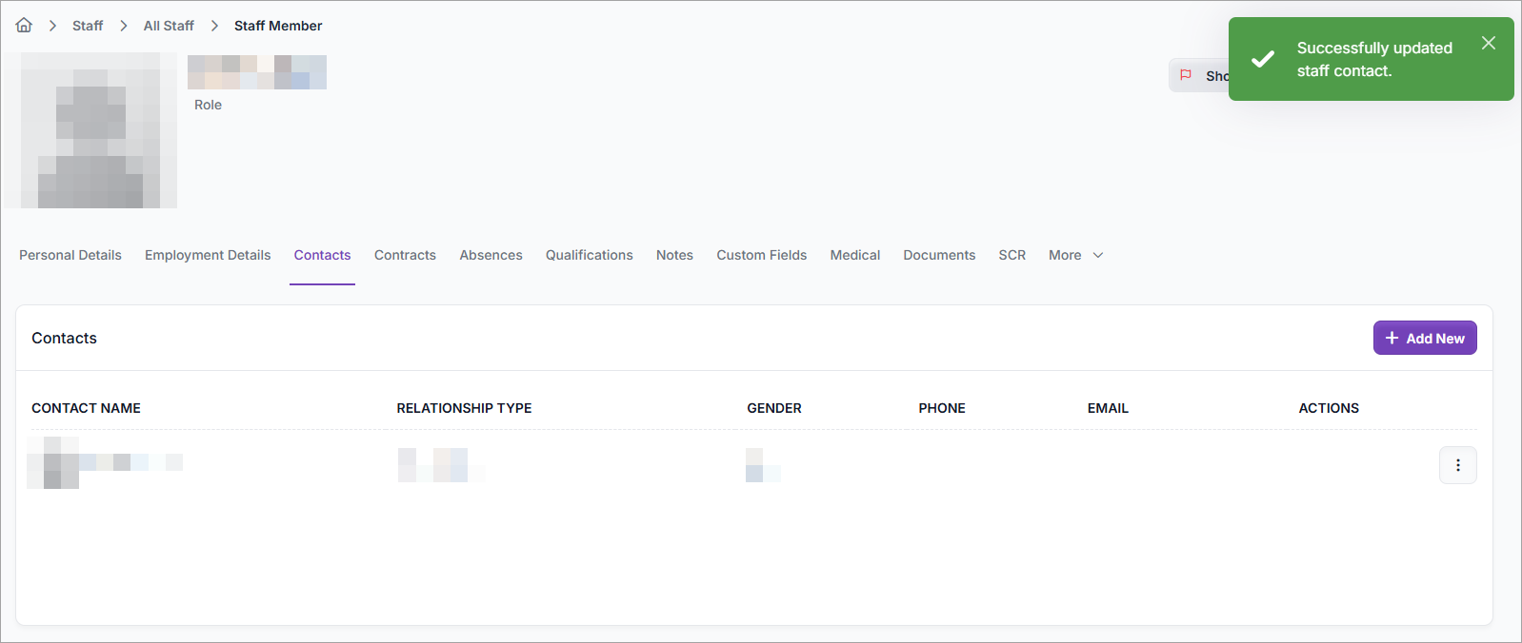Open the SCR tab

coord(1011,255)
